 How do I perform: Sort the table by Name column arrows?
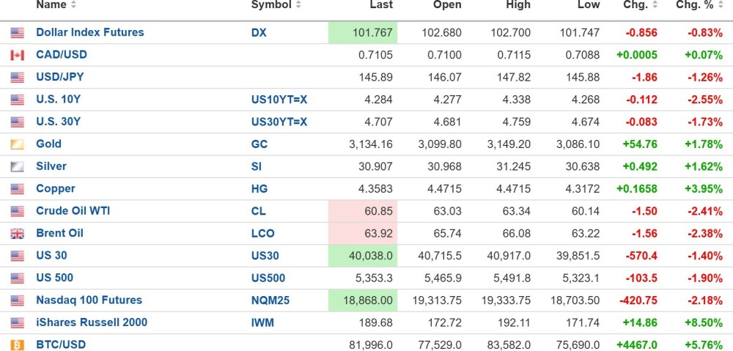(x=73, y=5)
